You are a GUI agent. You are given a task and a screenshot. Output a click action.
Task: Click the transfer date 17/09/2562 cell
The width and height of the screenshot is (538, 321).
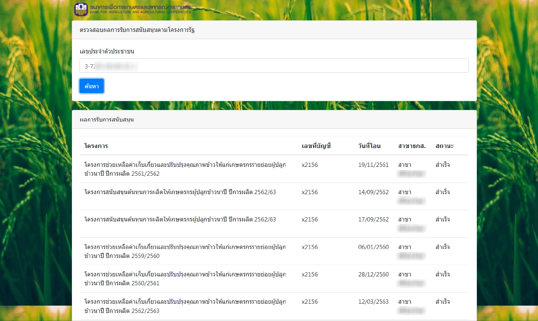coord(373,220)
